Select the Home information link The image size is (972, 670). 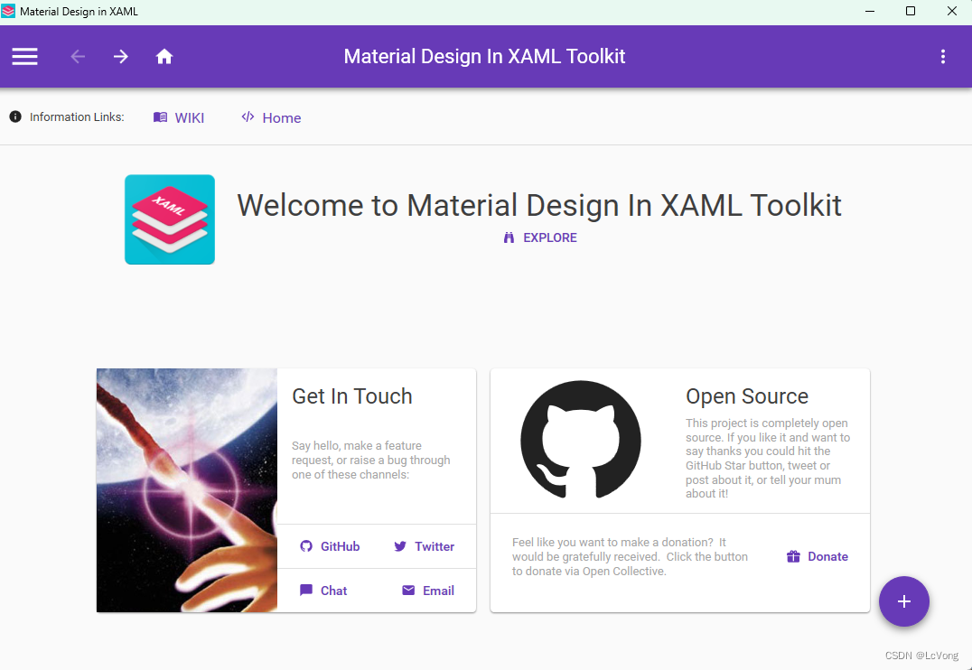281,117
